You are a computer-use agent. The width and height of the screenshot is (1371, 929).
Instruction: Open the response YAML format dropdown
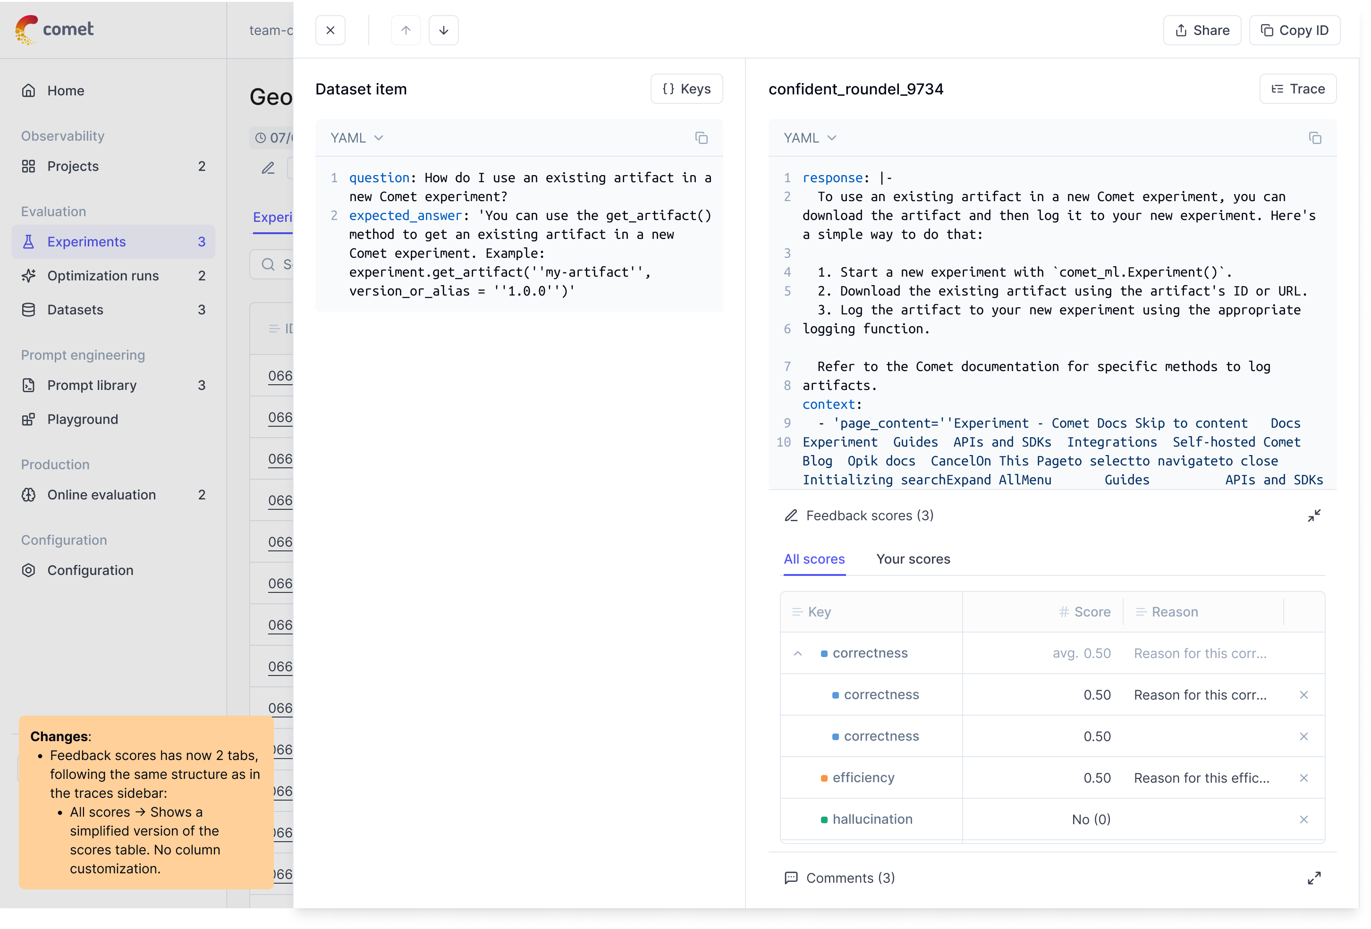(x=810, y=138)
